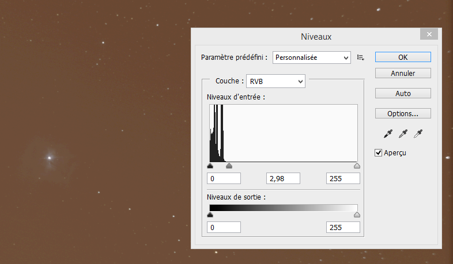Click the Niveaux dialog title
453x264 pixels.
[316, 37]
